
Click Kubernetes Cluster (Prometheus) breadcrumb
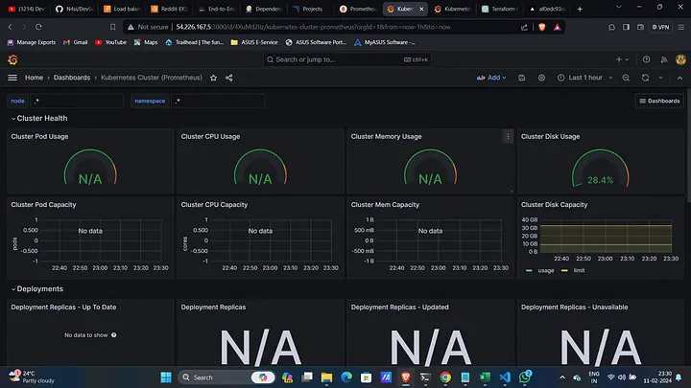coord(152,78)
